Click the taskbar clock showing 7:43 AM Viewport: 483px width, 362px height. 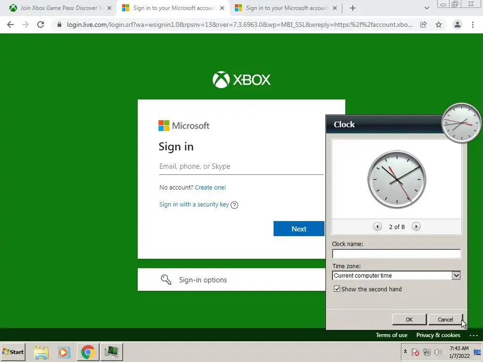459,352
